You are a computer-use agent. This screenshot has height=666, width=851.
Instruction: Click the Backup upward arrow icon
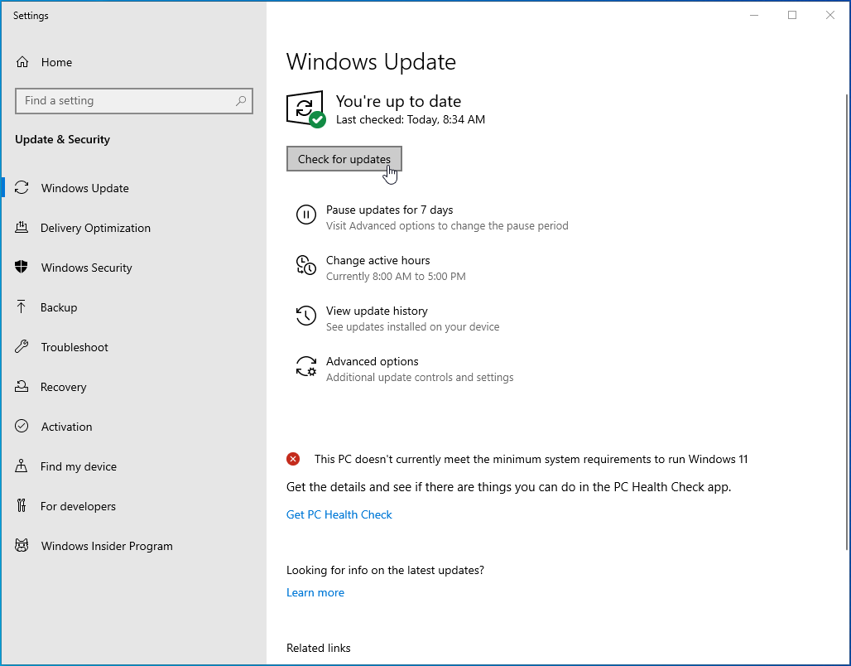pyautogui.click(x=22, y=307)
